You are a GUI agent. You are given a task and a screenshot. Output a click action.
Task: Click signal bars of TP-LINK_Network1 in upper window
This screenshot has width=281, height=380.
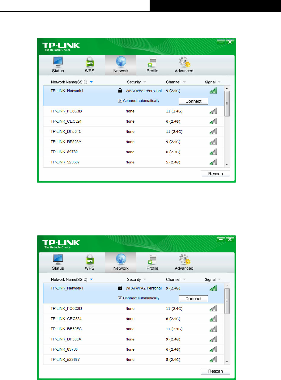(x=213, y=91)
